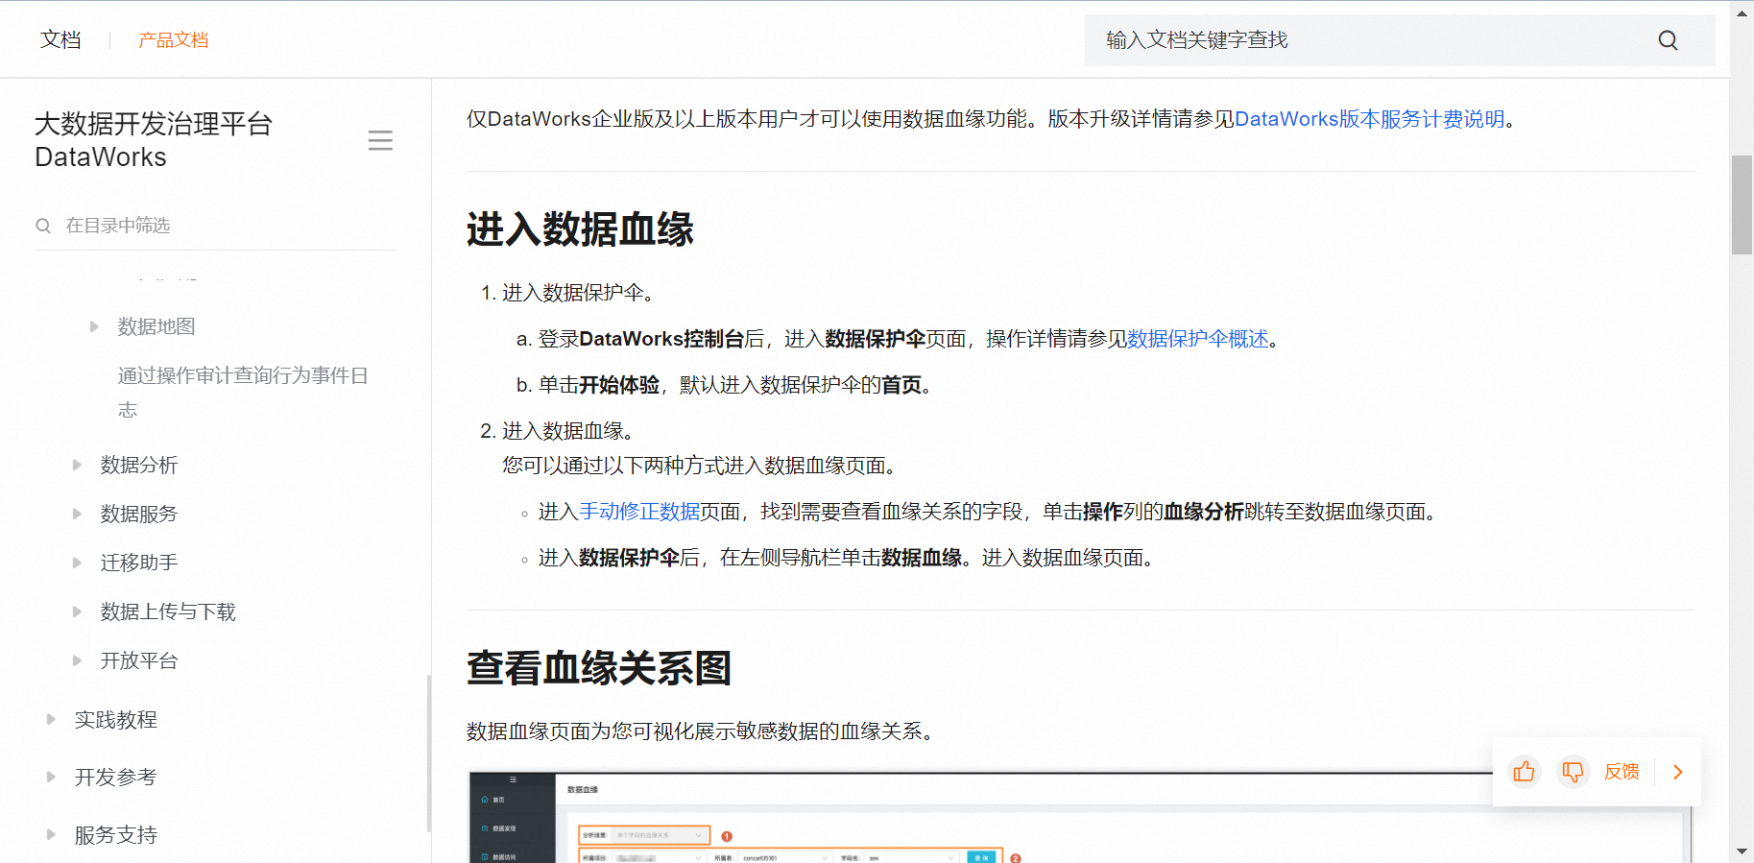The image size is (1754, 863).
Task: Select 数据分析 in the sidebar
Action: coord(139,465)
